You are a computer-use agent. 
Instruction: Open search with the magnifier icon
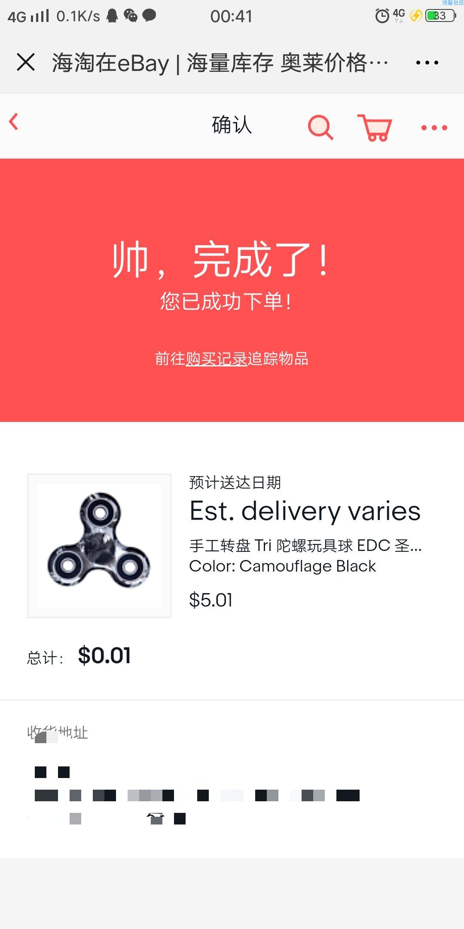click(x=321, y=127)
